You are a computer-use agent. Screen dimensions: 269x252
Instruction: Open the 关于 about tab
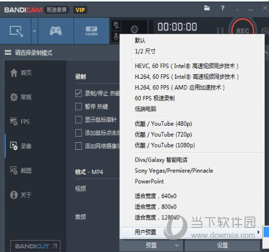21,195
